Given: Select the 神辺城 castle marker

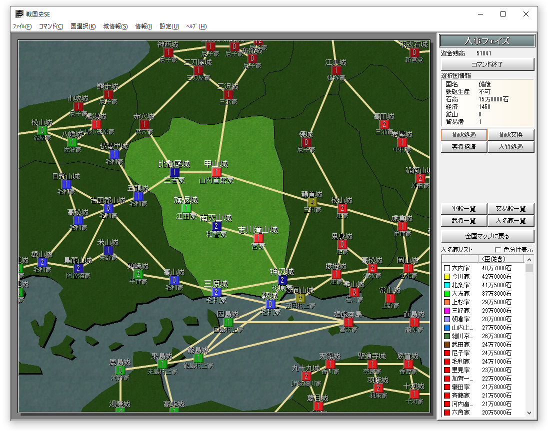Looking at the screenshot, I should pyautogui.click(x=282, y=280).
